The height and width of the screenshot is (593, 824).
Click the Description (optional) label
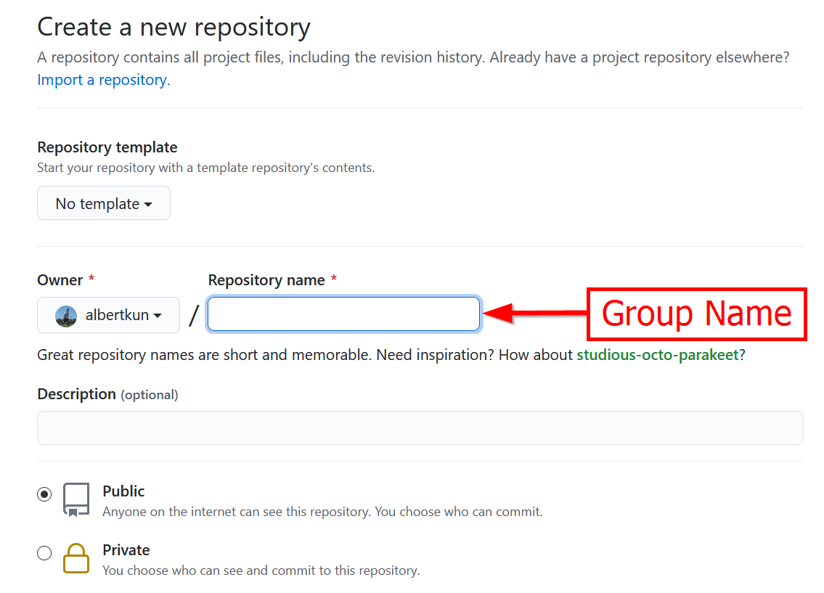(107, 394)
